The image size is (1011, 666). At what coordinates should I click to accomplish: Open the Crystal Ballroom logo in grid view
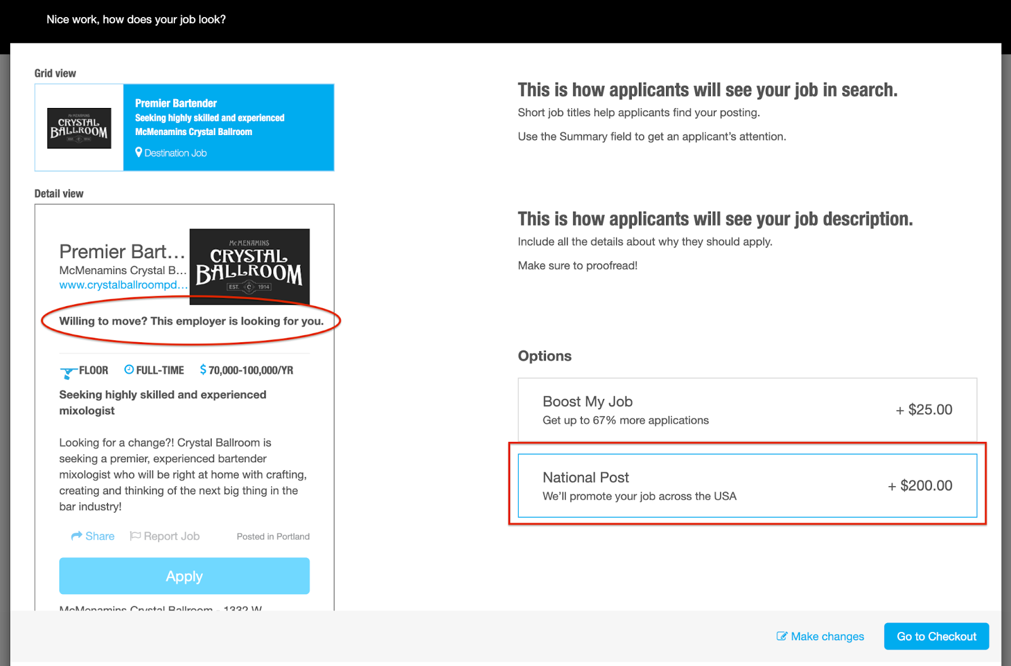pos(79,128)
